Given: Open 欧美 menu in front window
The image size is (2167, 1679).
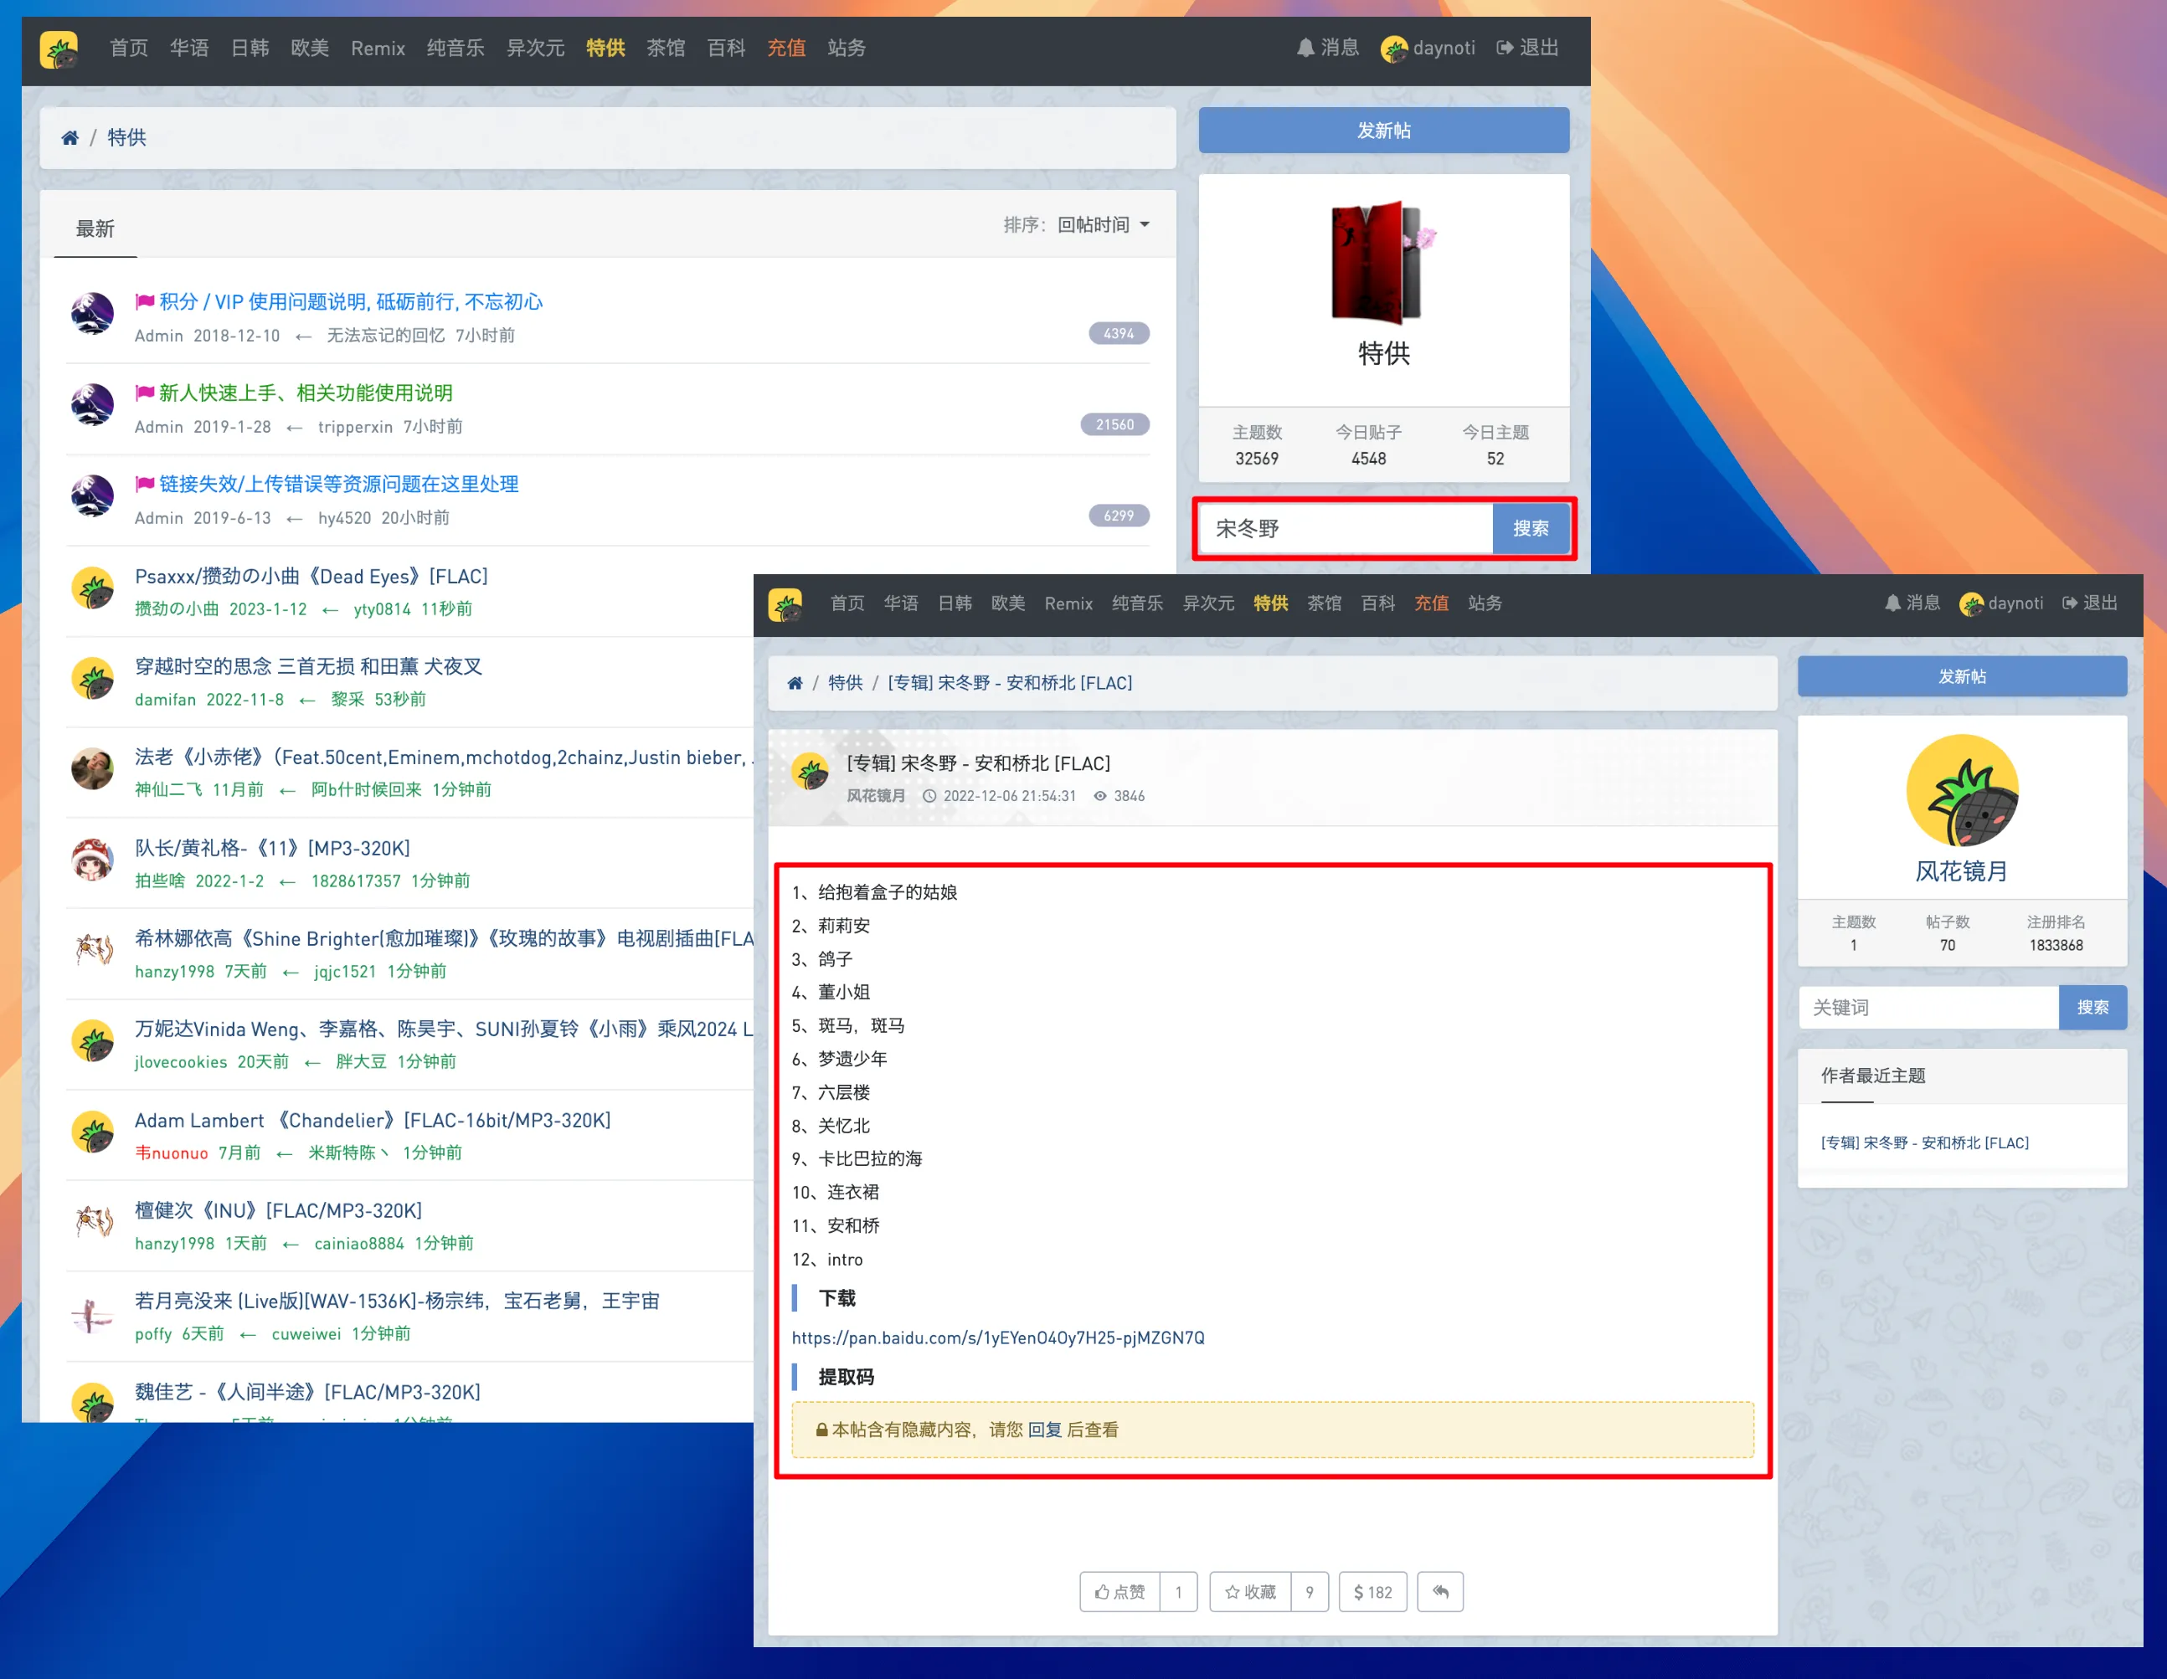Looking at the screenshot, I should tap(1007, 603).
